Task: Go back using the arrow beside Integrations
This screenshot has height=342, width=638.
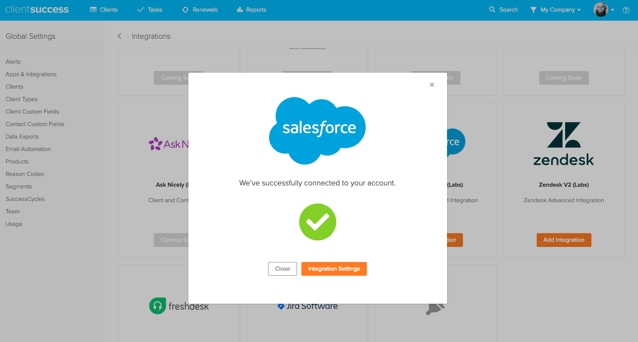Action: click(119, 36)
